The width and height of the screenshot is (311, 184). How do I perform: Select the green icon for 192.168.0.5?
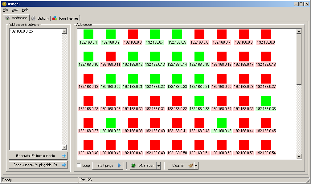pos(177,34)
